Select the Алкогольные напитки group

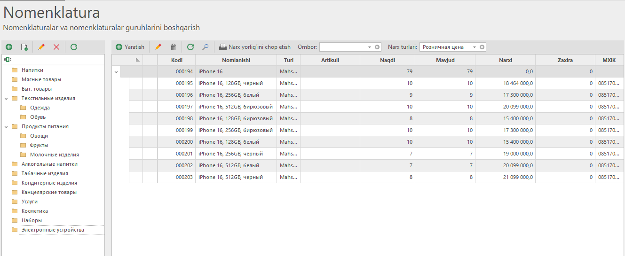click(50, 164)
